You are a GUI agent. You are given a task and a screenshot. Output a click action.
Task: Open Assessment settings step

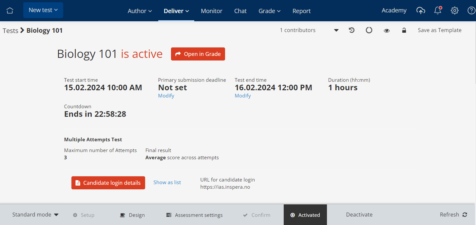coord(195,215)
